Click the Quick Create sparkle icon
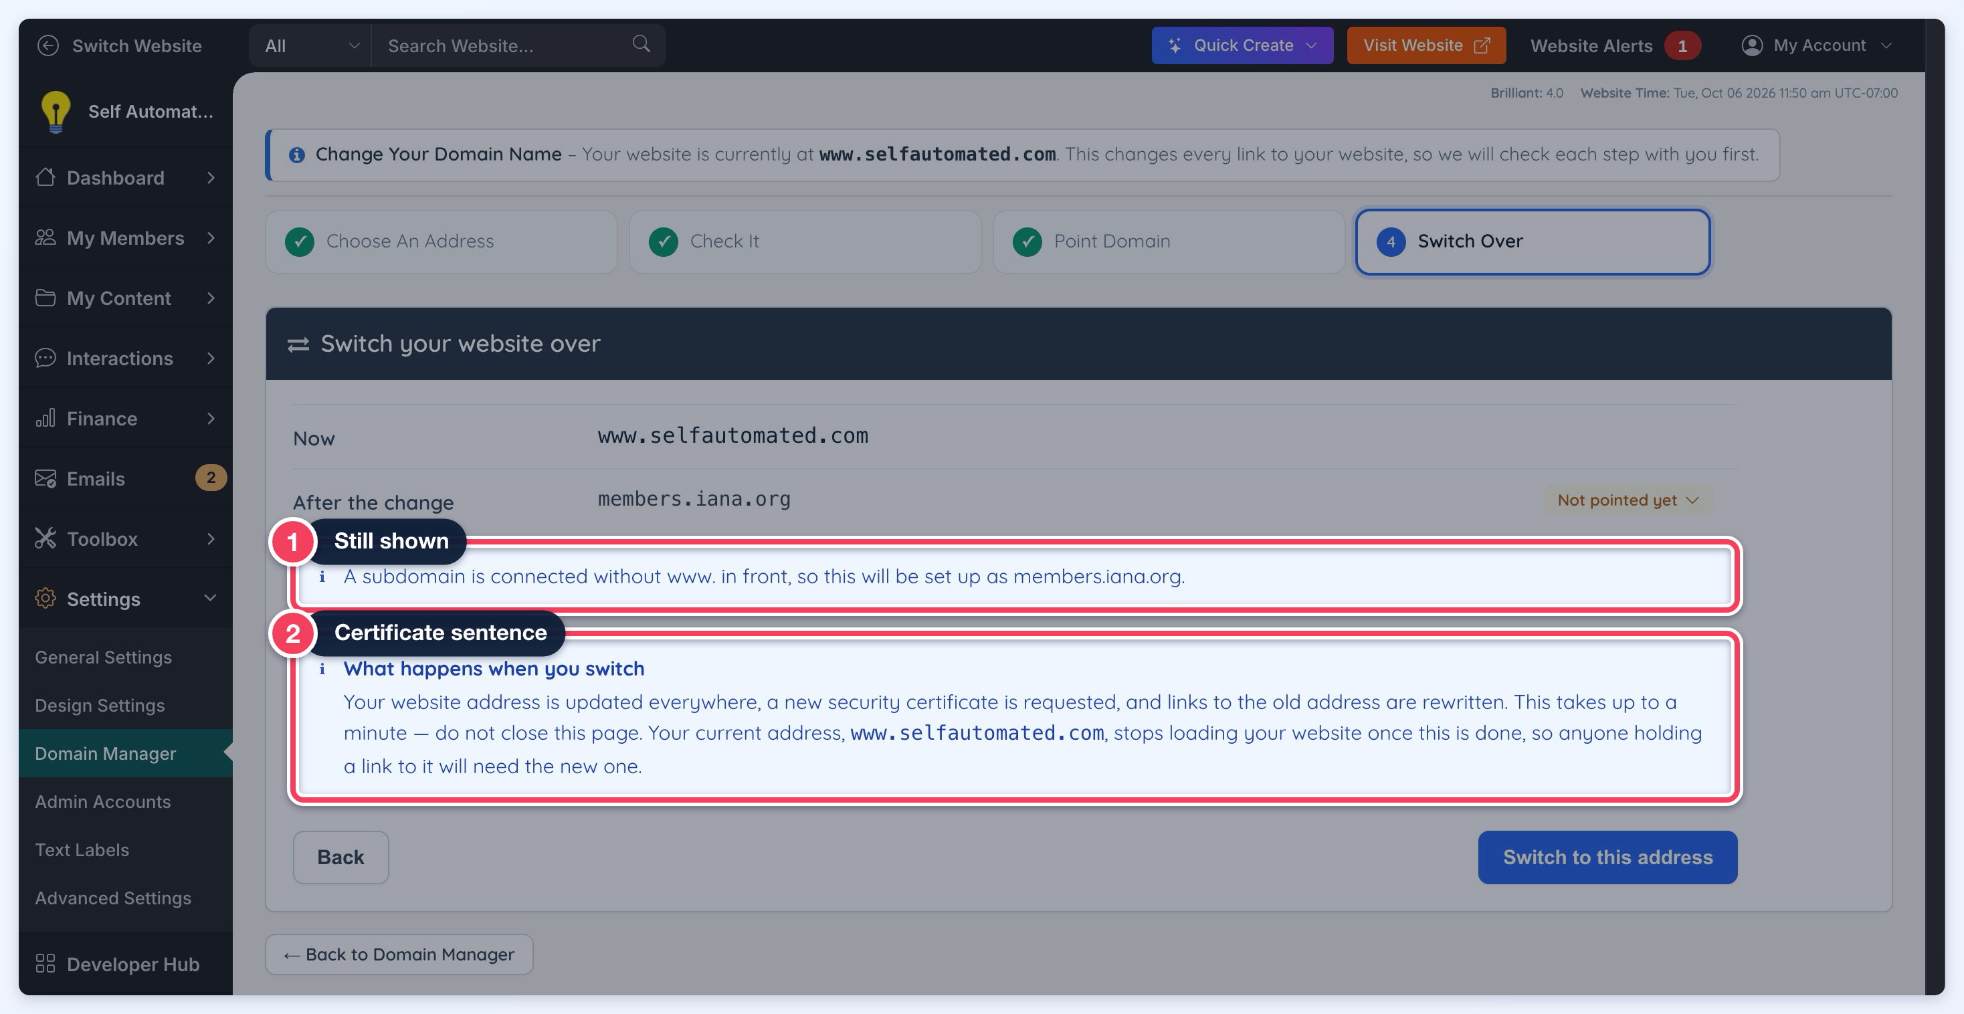Image resolution: width=1964 pixels, height=1014 pixels. pos(1175,45)
